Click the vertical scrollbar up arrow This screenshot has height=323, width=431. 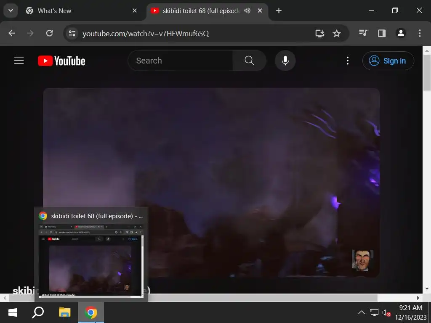(427, 50)
